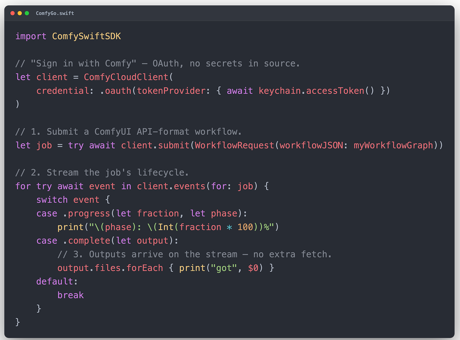Click the .complete case name

tap(87, 240)
